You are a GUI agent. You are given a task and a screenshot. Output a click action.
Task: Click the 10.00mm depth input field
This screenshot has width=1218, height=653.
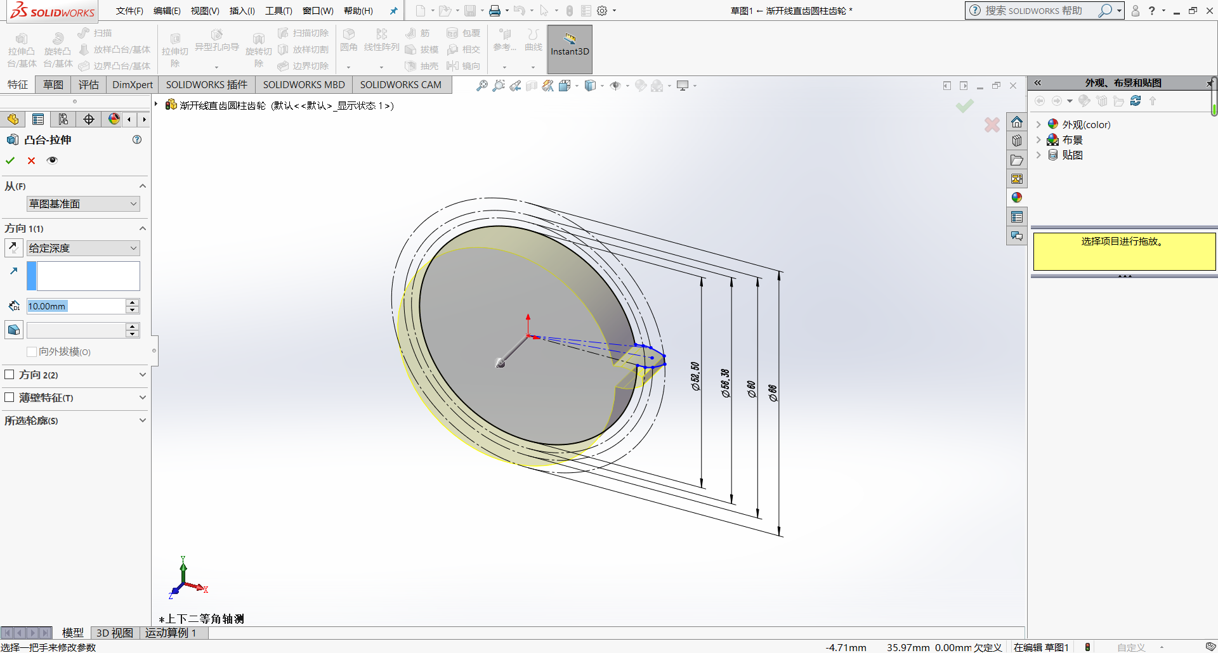click(76, 306)
